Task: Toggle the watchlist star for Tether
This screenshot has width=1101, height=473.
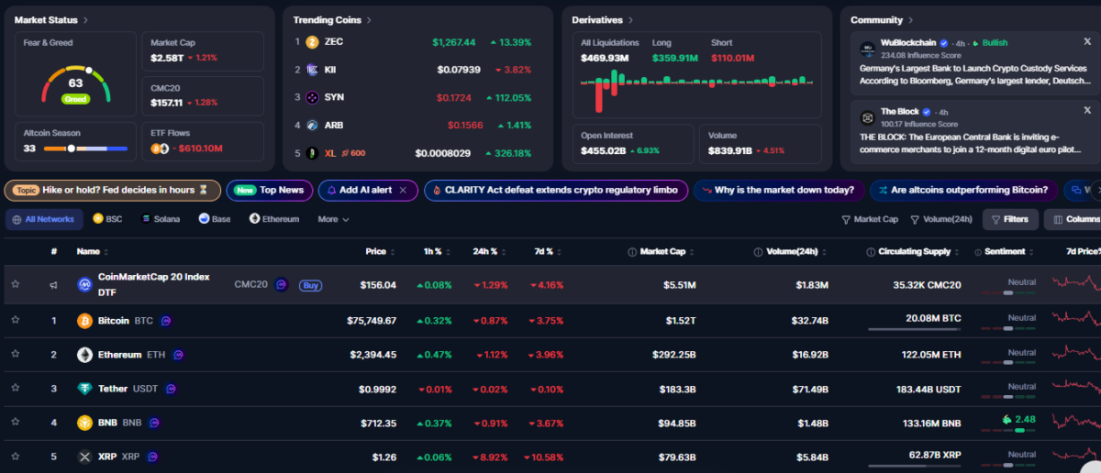Action: click(x=15, y=389)
